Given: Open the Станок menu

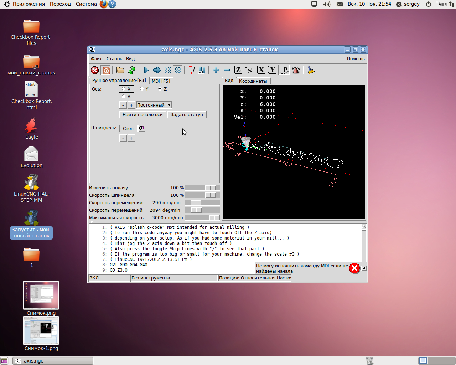Looking at the screenshot, I should click(x=114, y=59).
